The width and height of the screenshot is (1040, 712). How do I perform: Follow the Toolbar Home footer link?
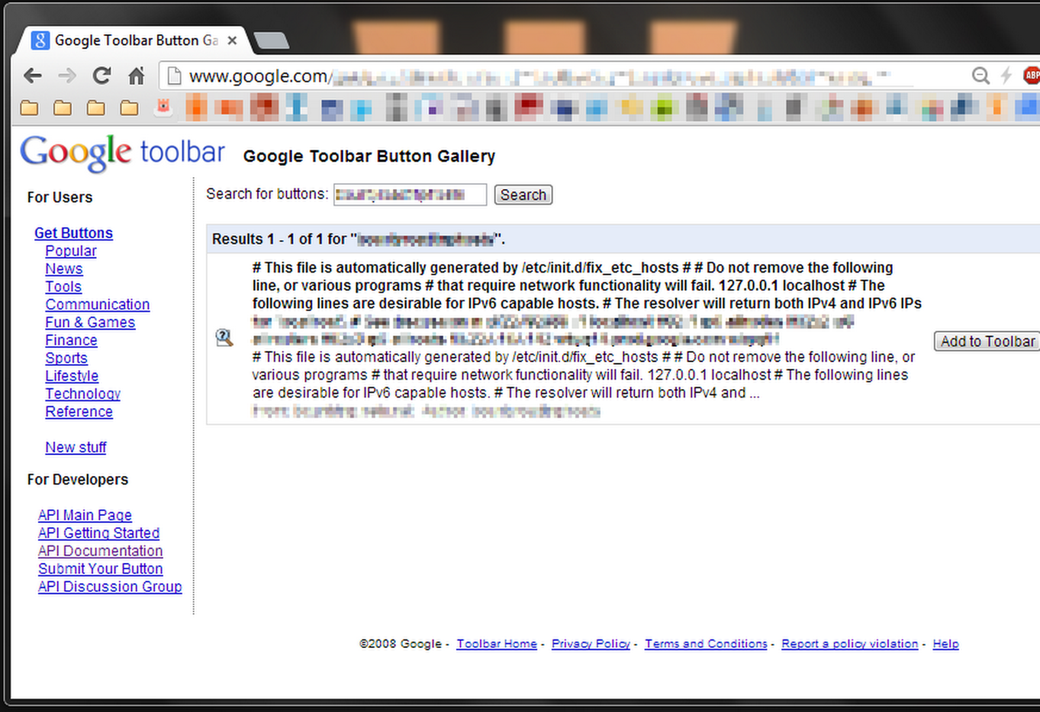tap(496, 644)
